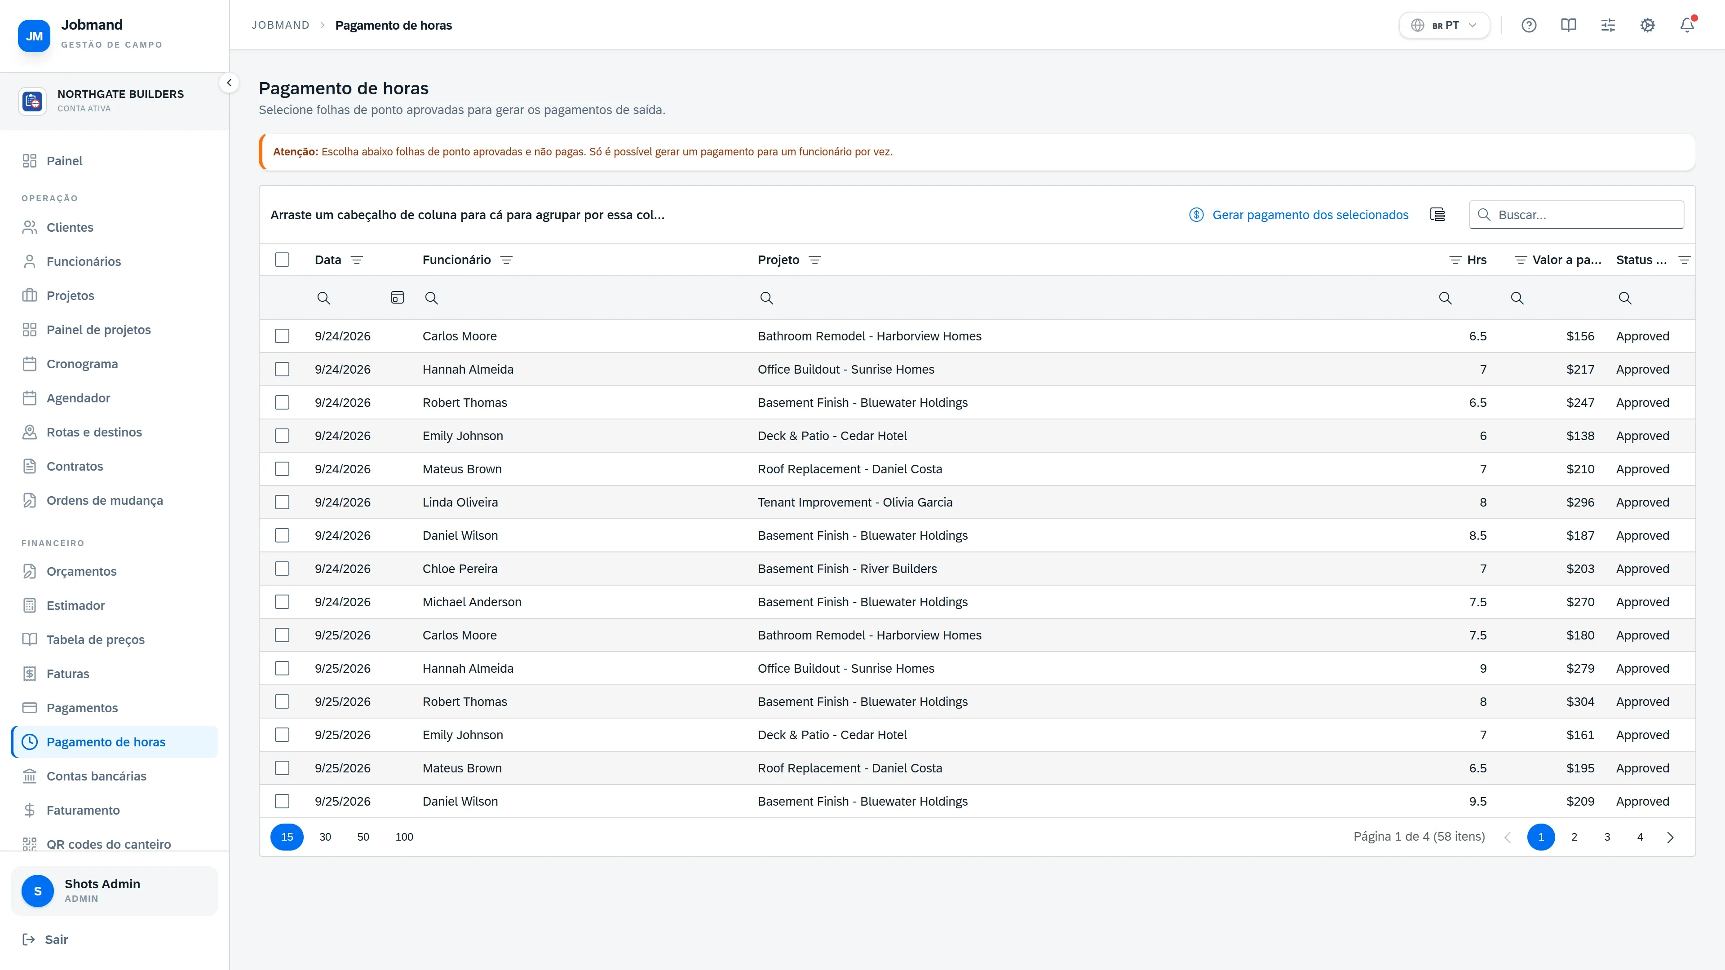Click the column chooser icon
The width and height of the screenshot is (1725, 970).
[1437, 214]
